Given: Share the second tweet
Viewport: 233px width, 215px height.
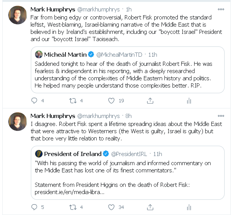Looking at the screenshot, I should click(150, 207).
